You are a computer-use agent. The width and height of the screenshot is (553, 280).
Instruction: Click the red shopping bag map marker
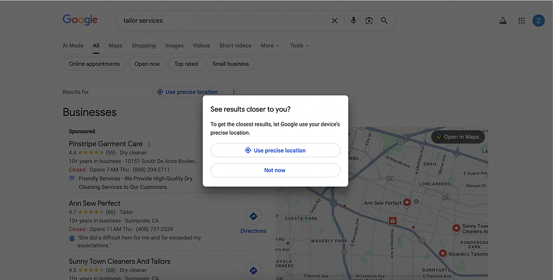(x=392, y=221)
